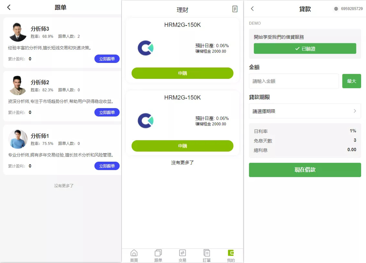Screen dimensions: 366x263
Task: Click the 請輸入金額 amount input field
Action: point(294,81)
